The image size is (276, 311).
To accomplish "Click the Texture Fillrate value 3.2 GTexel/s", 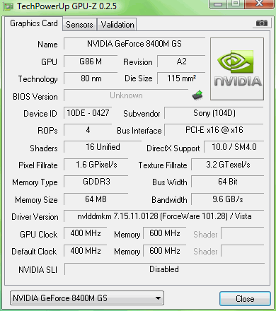I will pyautogui.click(x=228, y=165).
